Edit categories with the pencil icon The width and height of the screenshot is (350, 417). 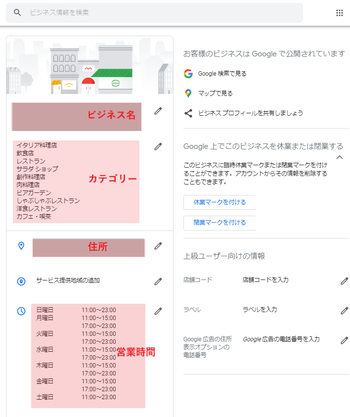[x=158, y=146]
